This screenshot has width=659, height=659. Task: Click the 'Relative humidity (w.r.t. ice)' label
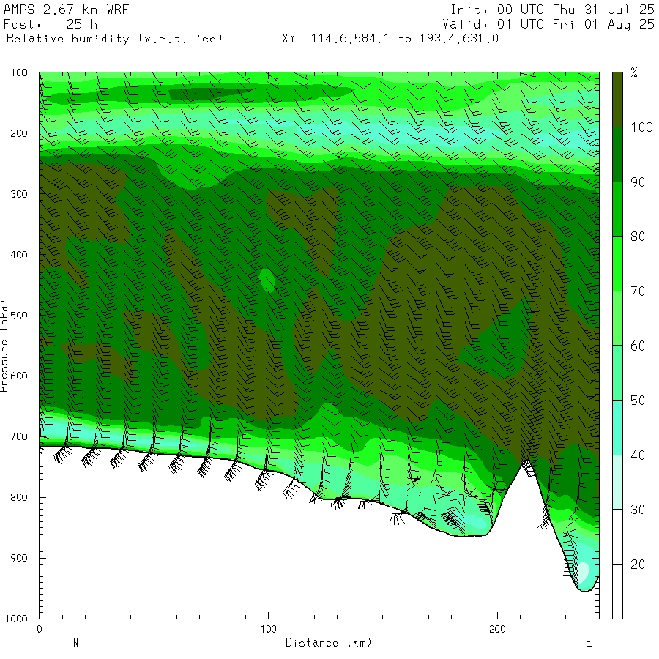114,39
